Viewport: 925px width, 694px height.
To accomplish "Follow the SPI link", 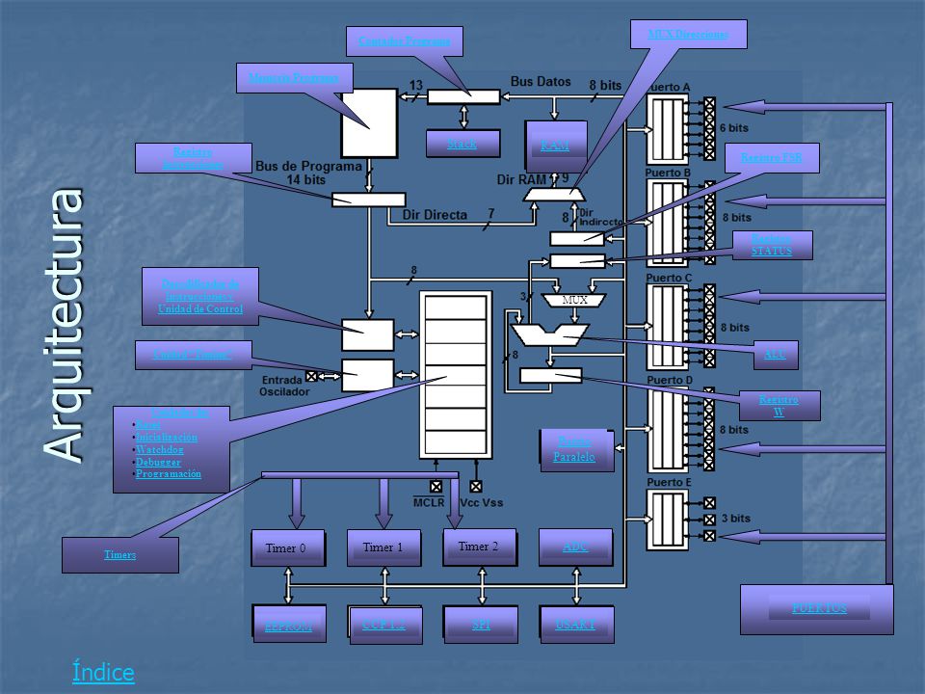I will pos(481,625).
